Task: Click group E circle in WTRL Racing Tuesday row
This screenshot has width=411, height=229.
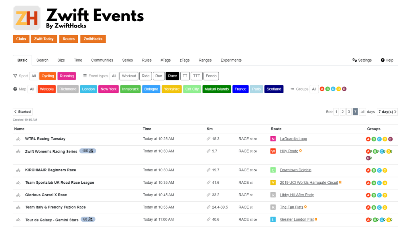Action: pyautogui.click(x=390, y=139)
